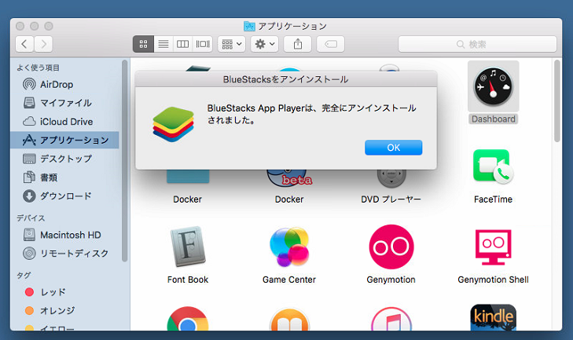Screen dimensions: 573x340
Task: Open ダウンロード from the sidebar
Action: tap(66, 196)
